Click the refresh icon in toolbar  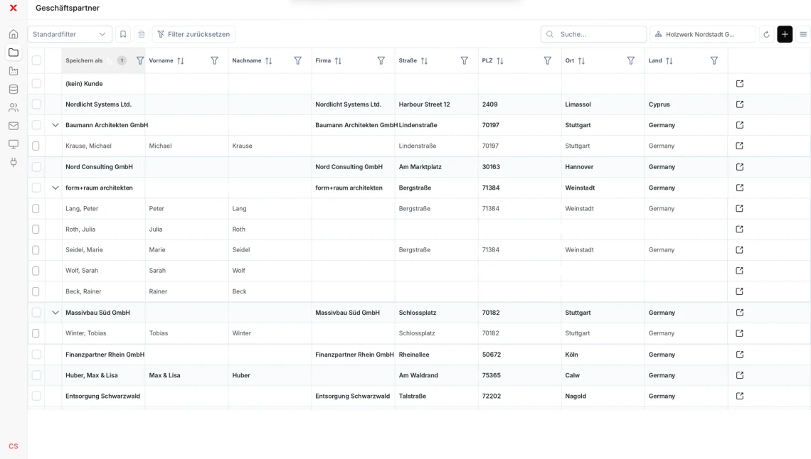coord(766,34)
